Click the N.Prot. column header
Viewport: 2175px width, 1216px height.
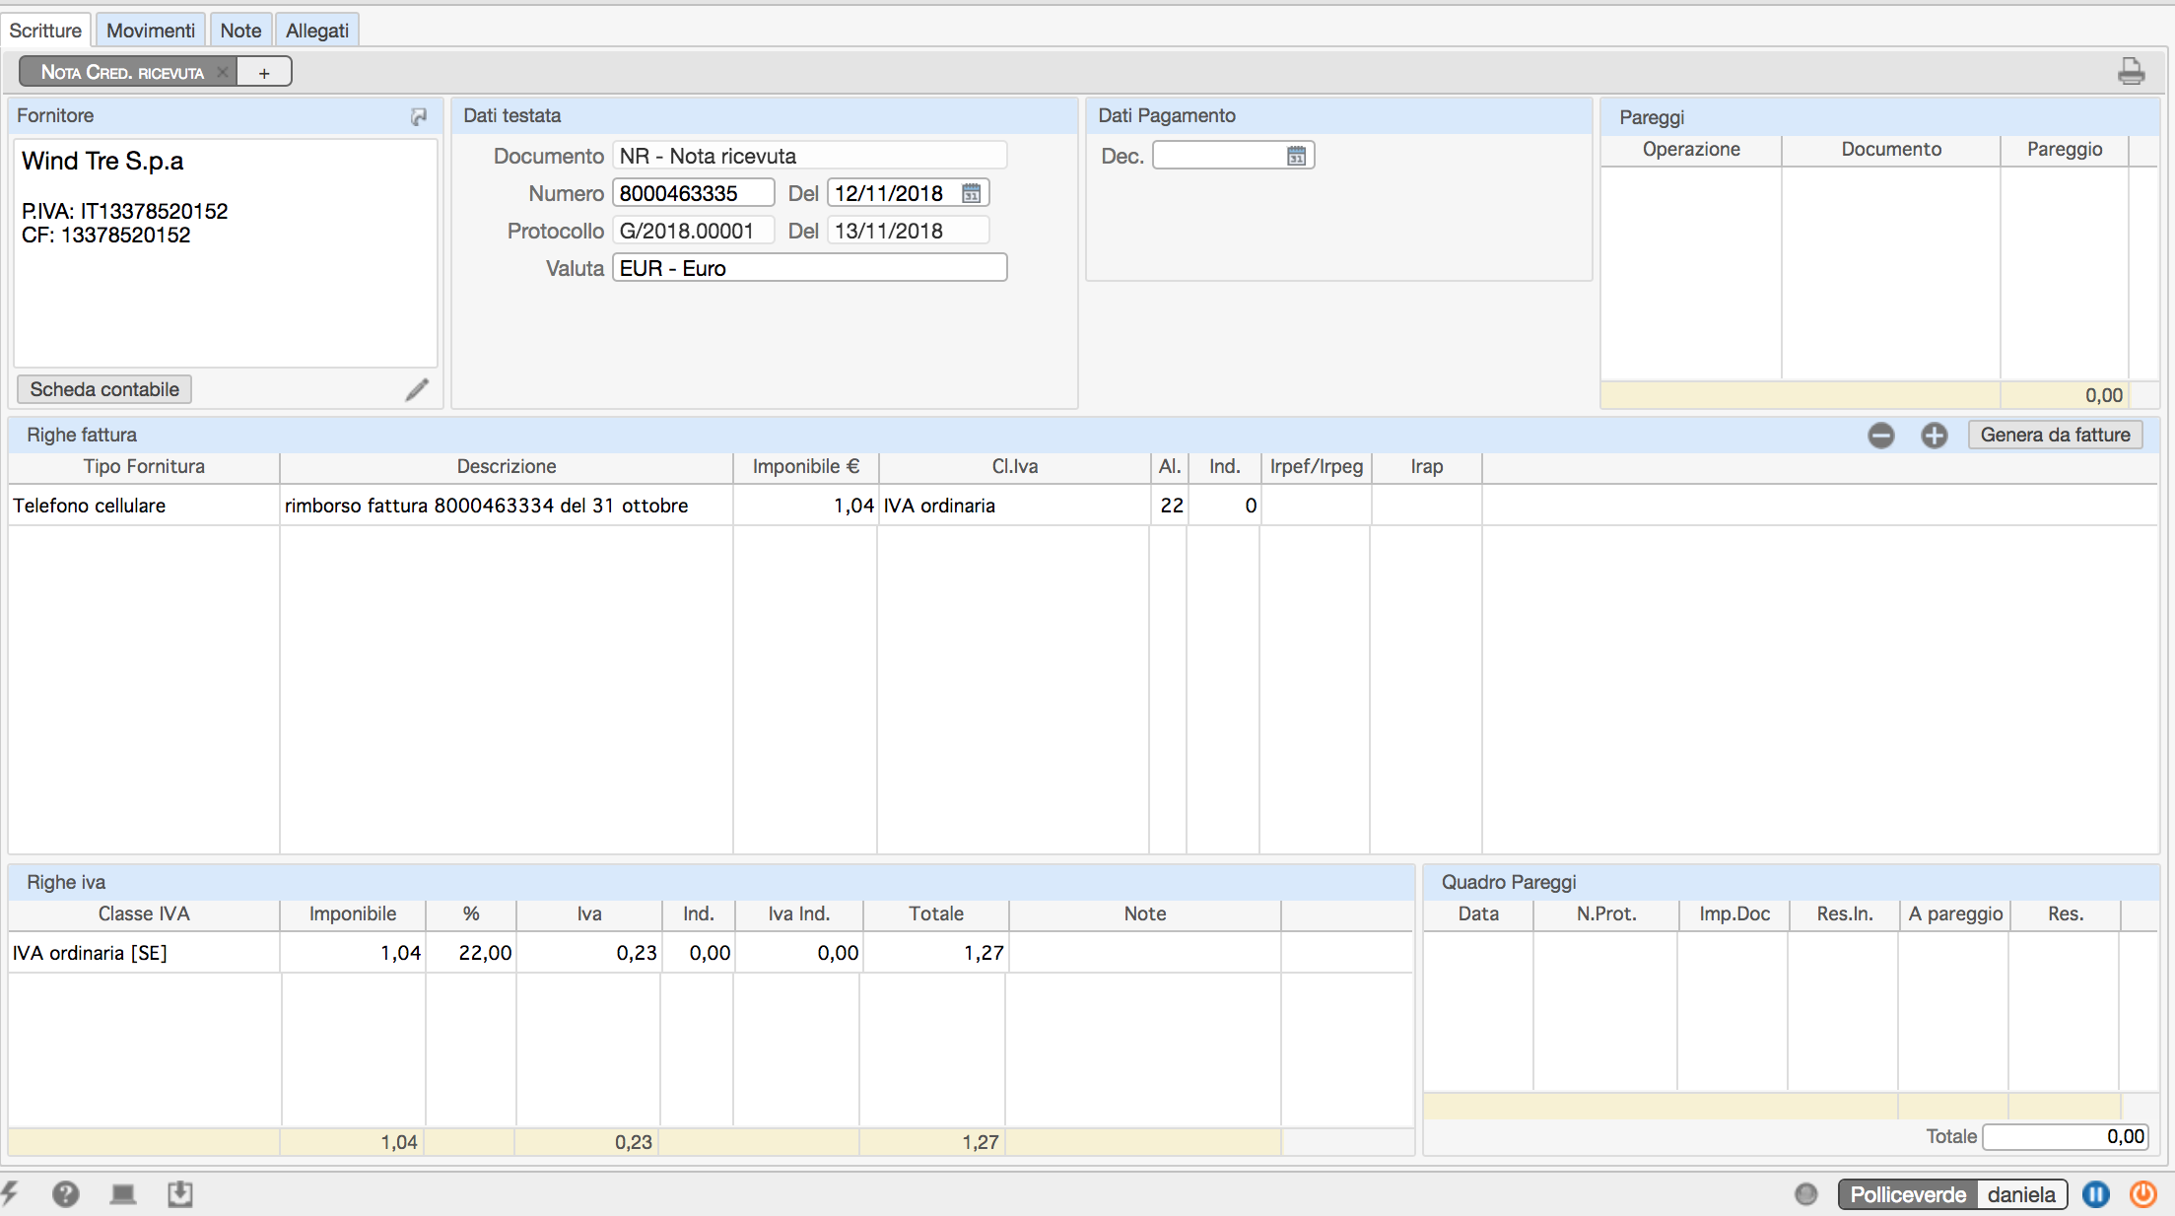pos(1606,913)
